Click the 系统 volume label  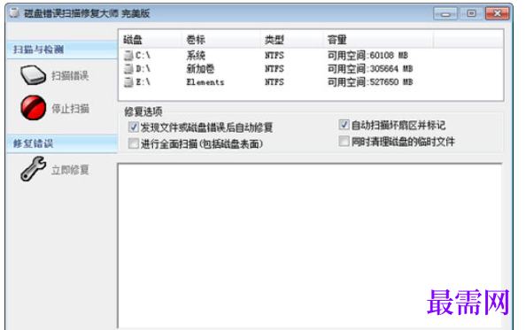coord(196,55)
